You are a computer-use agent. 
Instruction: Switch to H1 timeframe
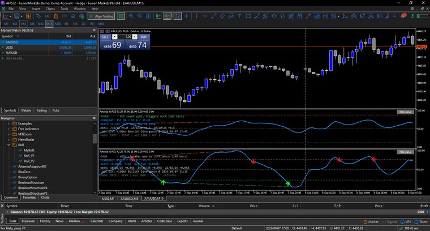tap(66, 24)
